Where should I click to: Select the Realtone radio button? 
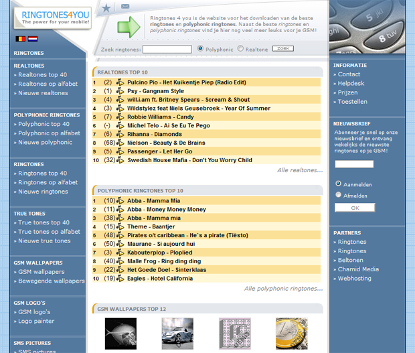(240, 48)
